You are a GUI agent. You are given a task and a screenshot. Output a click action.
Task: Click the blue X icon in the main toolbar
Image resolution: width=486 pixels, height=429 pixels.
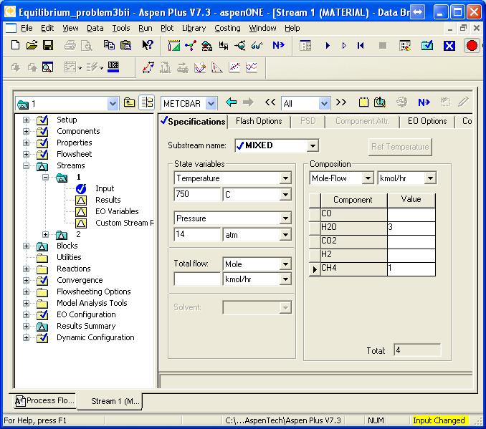point(449,46)
